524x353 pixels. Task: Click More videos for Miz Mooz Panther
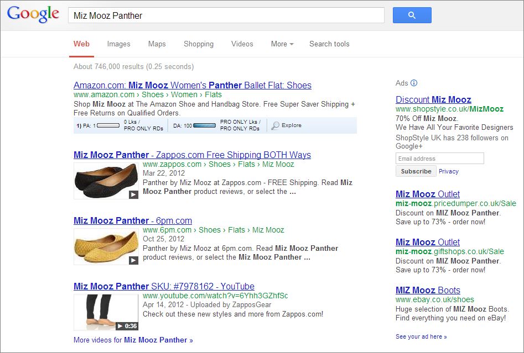133,340
